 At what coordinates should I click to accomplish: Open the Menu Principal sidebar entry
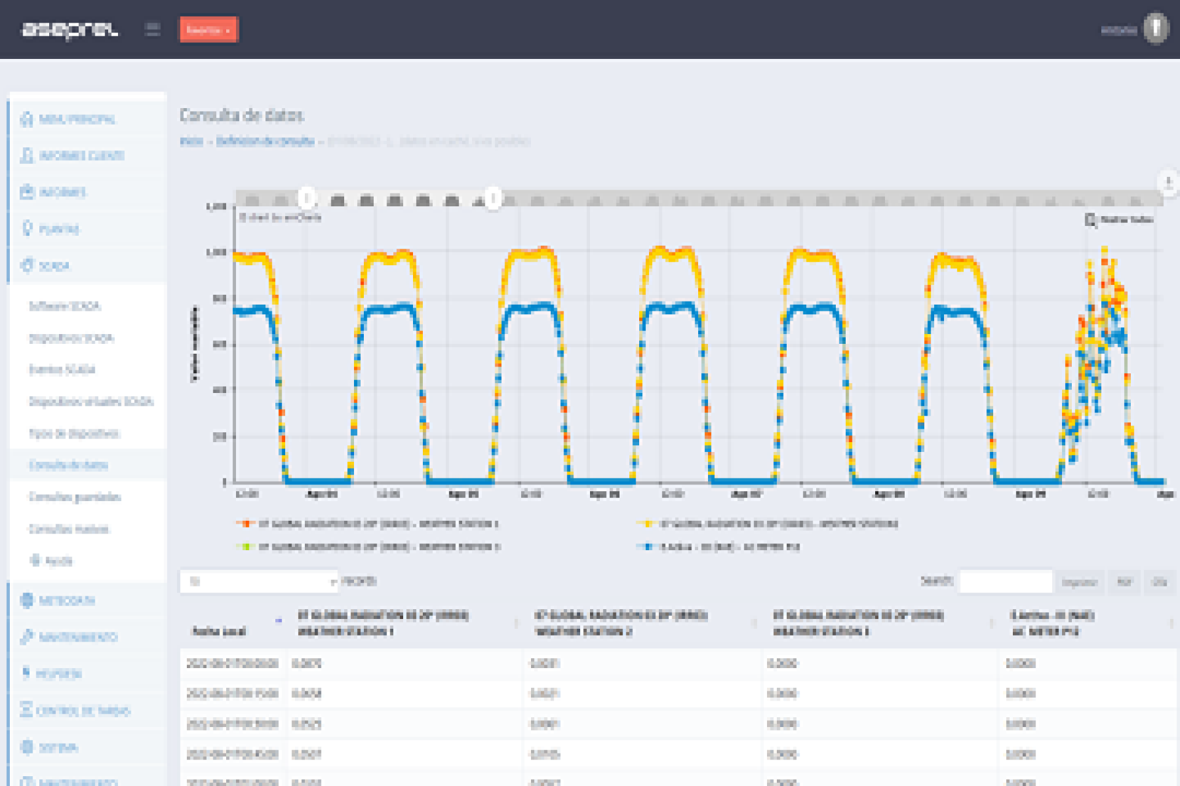[x=77, y=119]
